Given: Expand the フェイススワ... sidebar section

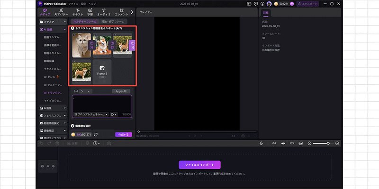Looking at the screenshot, I should (53, 116).
